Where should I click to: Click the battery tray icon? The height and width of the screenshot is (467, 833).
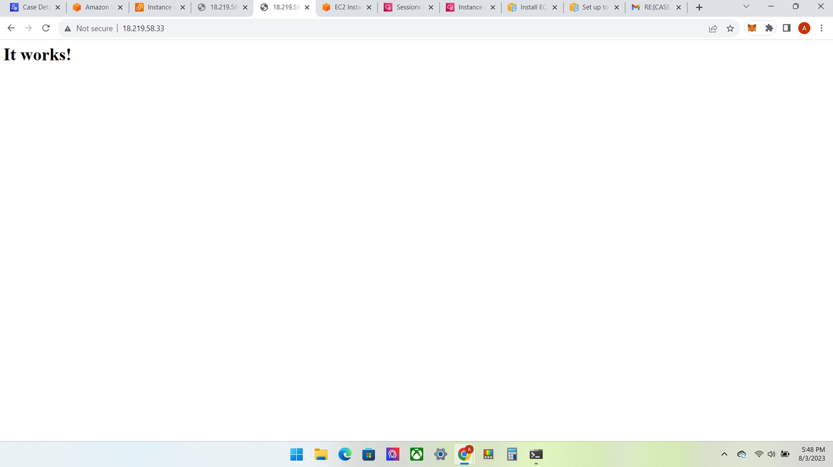pos(785,454)
